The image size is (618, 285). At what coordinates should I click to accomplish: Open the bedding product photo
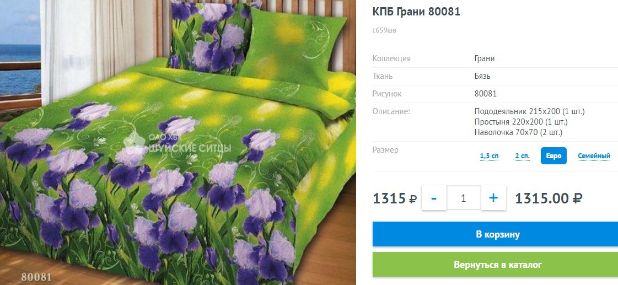pyautogui.click(x=178, y=142)
